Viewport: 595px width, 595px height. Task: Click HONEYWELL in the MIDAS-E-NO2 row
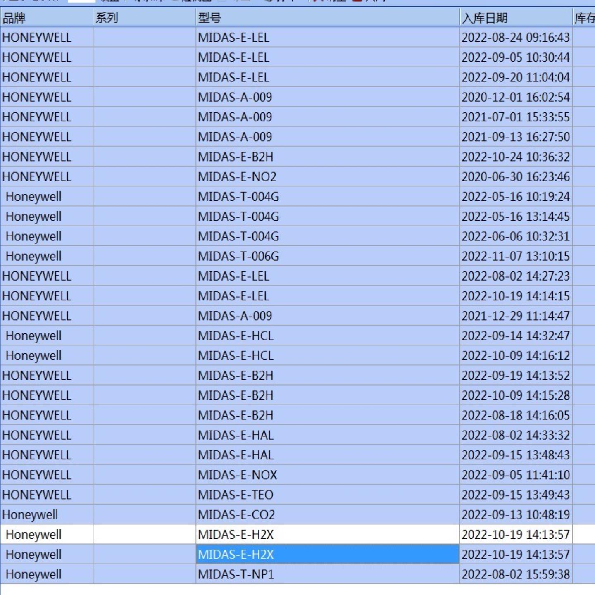(x=47, y=177)
